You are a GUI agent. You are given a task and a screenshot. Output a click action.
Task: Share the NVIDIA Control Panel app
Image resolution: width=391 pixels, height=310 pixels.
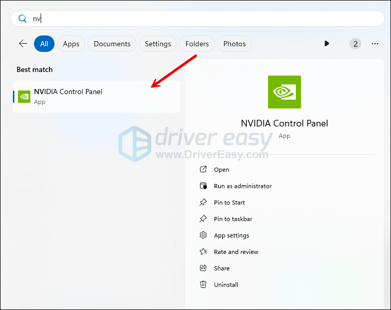pyautogui.click(x=221, y=268)
